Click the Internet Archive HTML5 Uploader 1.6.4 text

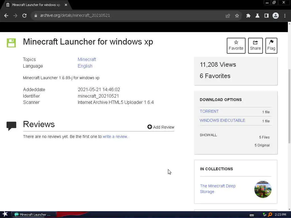116,102
